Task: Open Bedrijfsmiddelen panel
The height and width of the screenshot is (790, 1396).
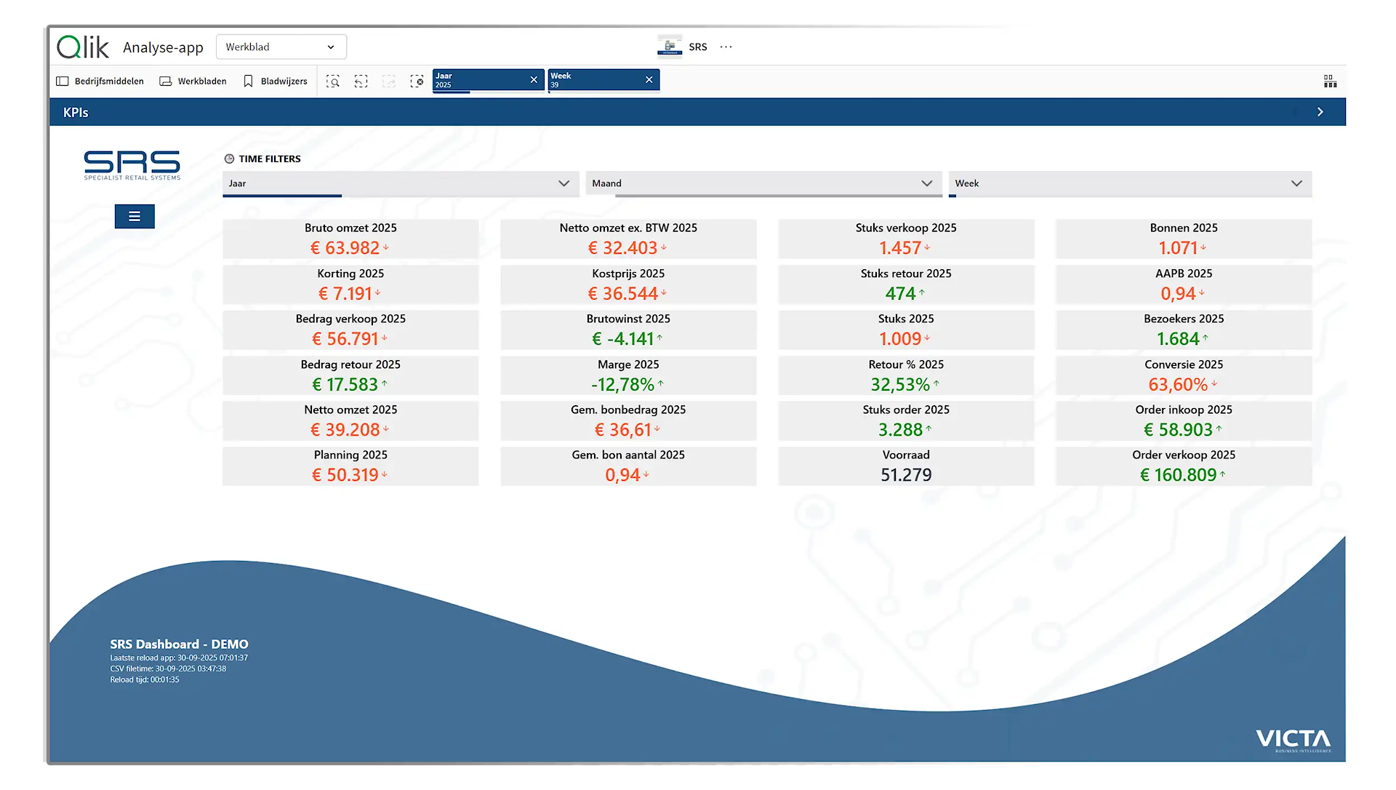Action: pyautogui.click(x=100, y=81)
